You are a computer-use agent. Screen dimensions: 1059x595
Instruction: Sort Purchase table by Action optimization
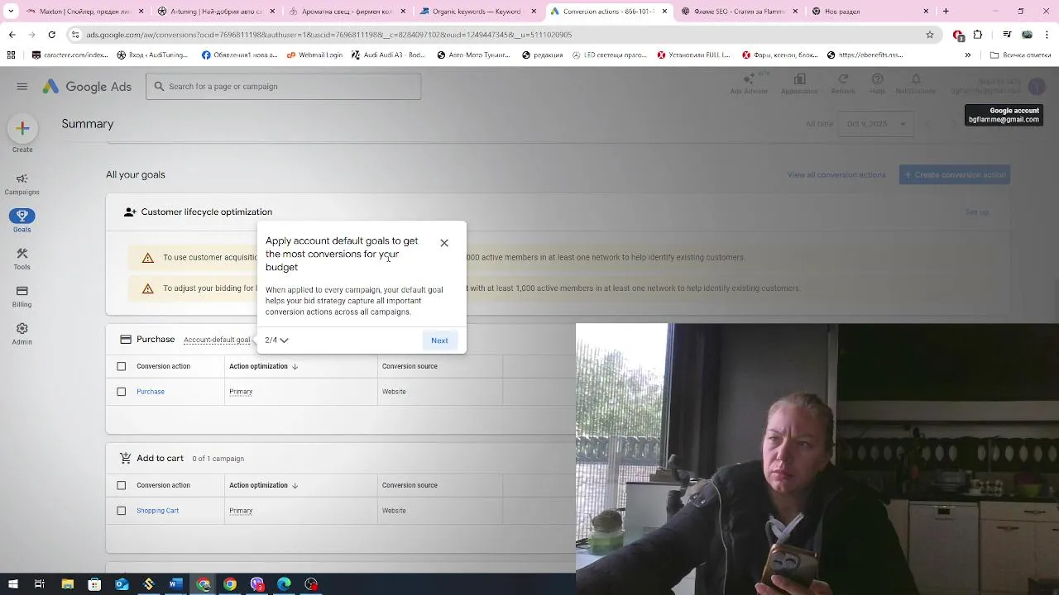coord(263,366)
